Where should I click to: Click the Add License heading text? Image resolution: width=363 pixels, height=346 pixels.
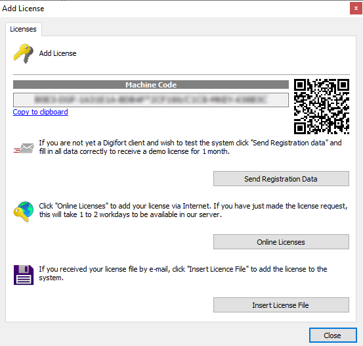point(58,53)
